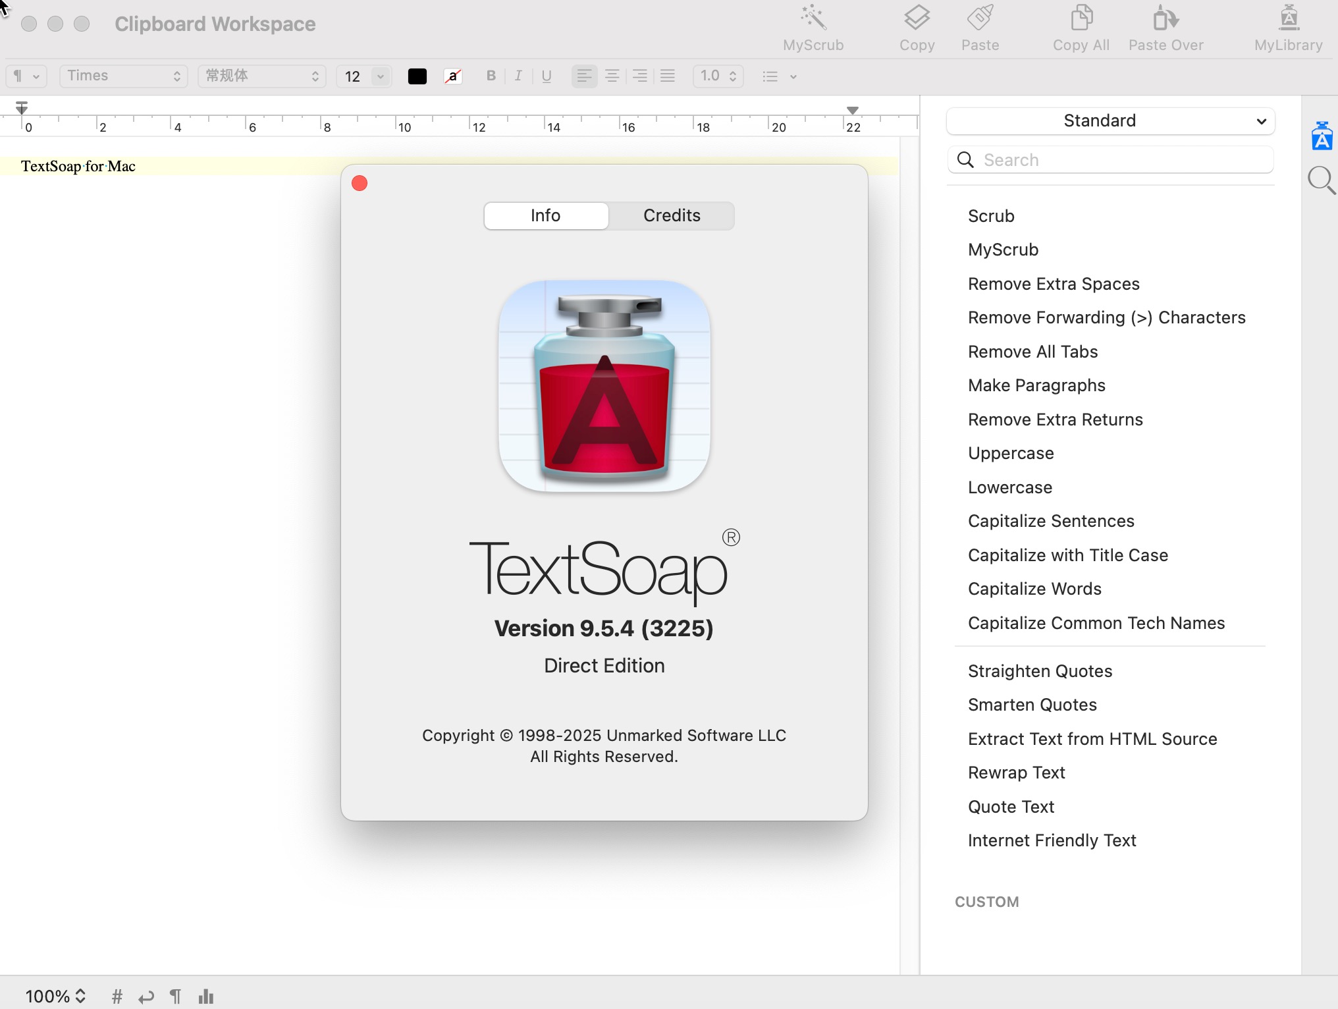Toggle underline formatting
1338x1009 pixels.
546,76
